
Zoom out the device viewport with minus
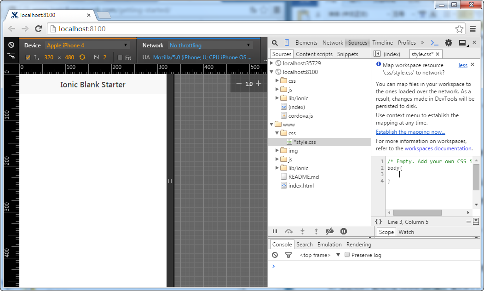point(239,83)
